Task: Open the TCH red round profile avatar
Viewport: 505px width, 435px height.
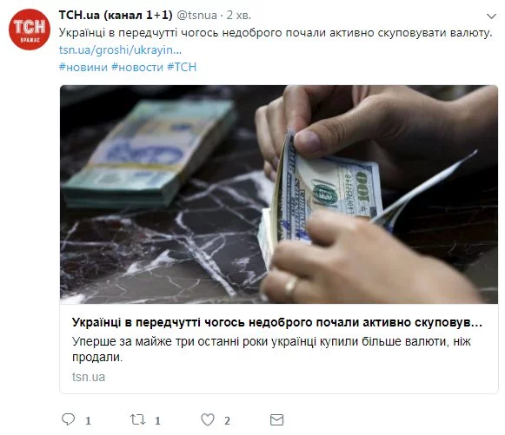Action: [30, 30]
